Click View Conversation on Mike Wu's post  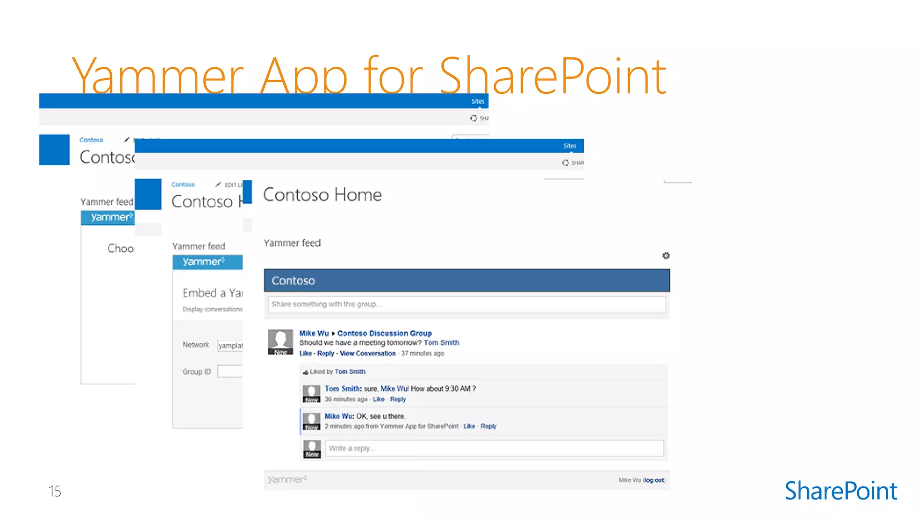367,353
